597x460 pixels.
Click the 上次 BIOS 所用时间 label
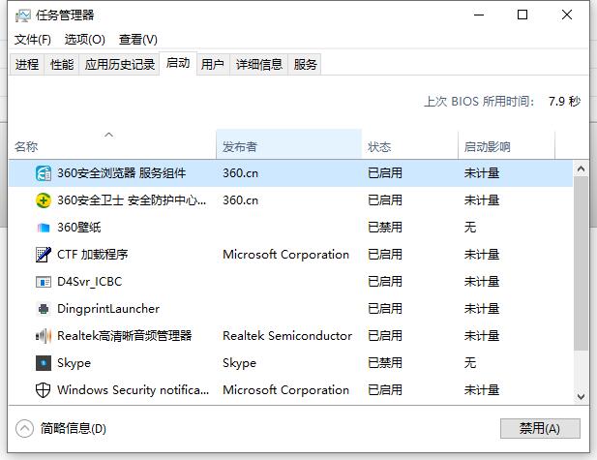pyautogui.click(x=479, y=102)
